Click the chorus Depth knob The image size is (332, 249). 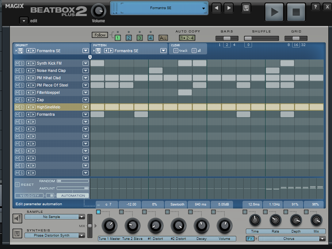click(x=296, y=220)
